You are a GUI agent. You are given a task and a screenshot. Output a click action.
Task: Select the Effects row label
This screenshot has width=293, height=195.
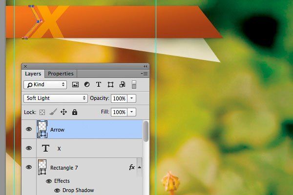click(x=62, y=181)
